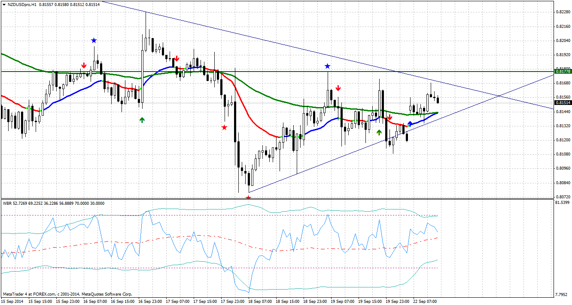Select the red star marker at the 18 Sep low

[248, 197]
